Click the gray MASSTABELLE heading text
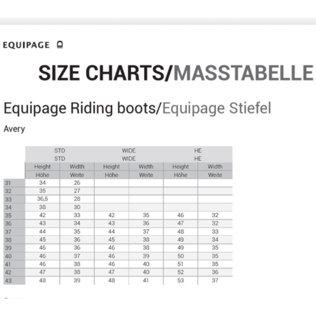Screen dimensions: 316x316 [x=243, y=73]
